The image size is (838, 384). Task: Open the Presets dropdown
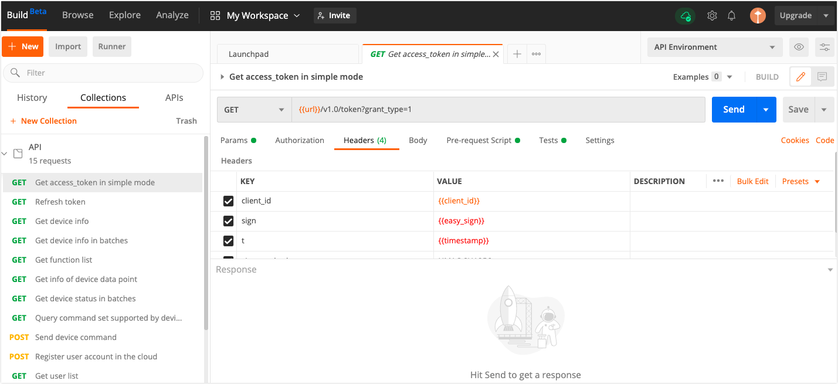tap(800, 181)
